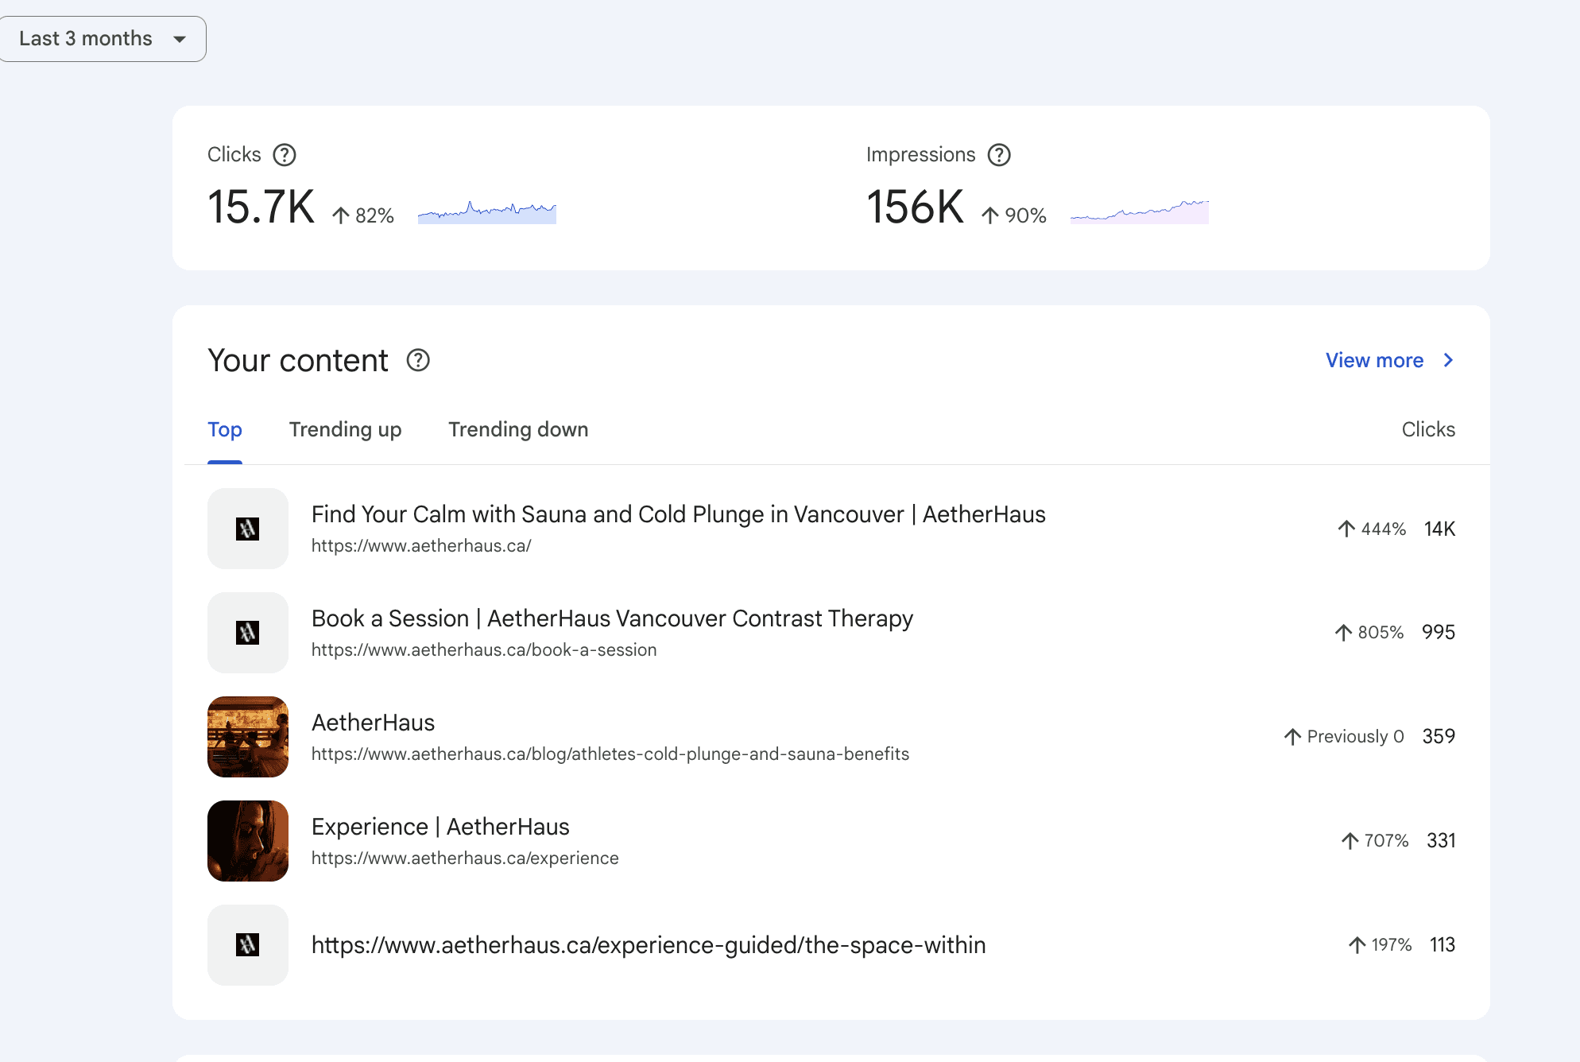1580x1062 pixels.
Task: Click the sauna blog post thumbnail
Action: [x=248, y=737]
